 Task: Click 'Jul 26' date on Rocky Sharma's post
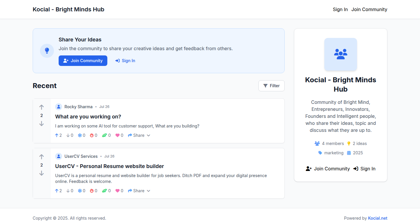click(104, 107)
